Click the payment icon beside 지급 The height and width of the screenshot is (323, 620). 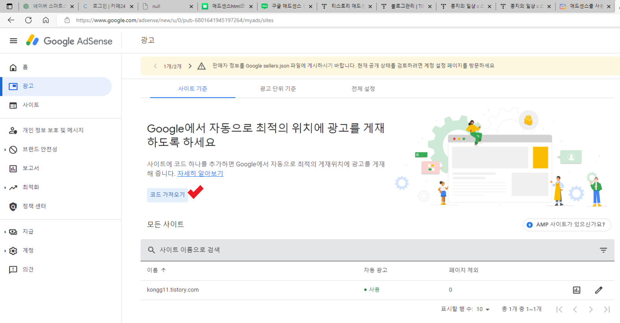[13, 232]
